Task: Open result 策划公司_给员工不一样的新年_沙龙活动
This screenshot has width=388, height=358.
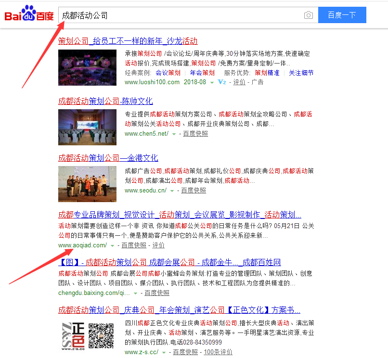Action: [x=128, y=41]
